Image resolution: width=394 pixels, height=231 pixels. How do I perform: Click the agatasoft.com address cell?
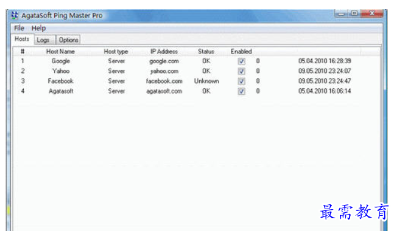click(x=164, y=91)
